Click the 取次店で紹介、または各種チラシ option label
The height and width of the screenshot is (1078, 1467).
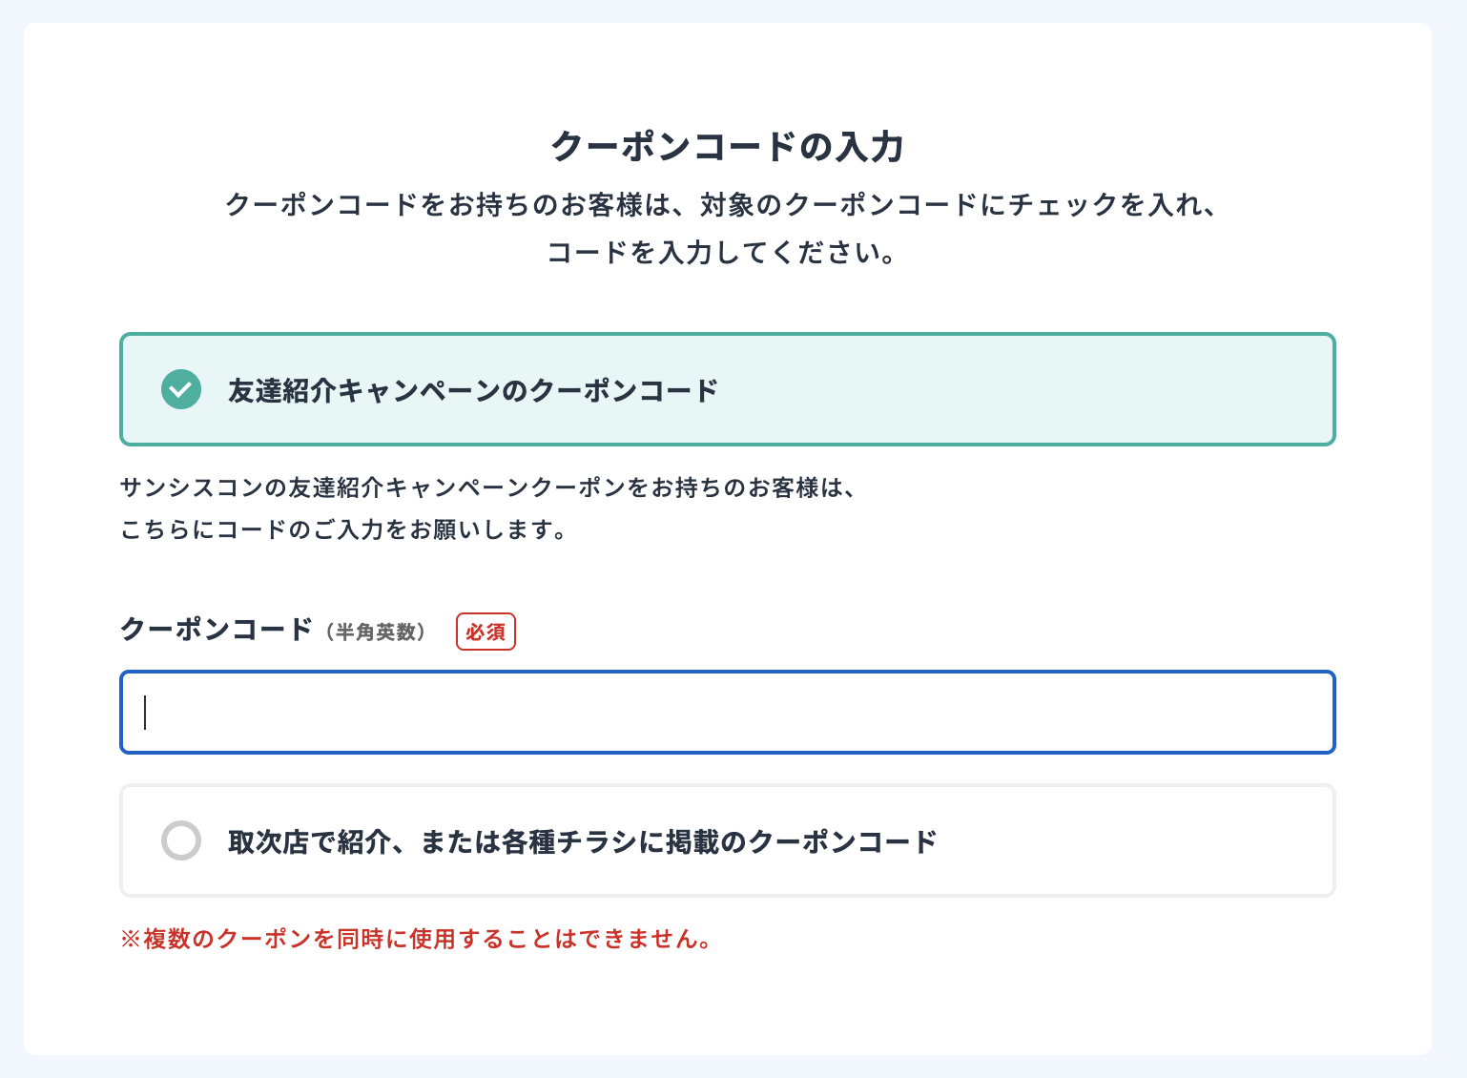click(x=582, y=841)
